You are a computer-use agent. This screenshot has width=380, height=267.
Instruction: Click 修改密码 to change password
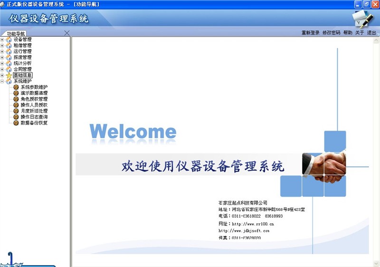(331, 33)
